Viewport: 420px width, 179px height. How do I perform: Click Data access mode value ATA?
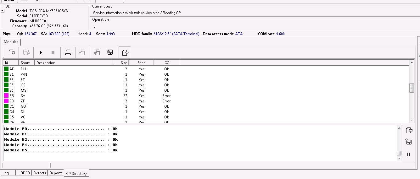pos(239,34)
